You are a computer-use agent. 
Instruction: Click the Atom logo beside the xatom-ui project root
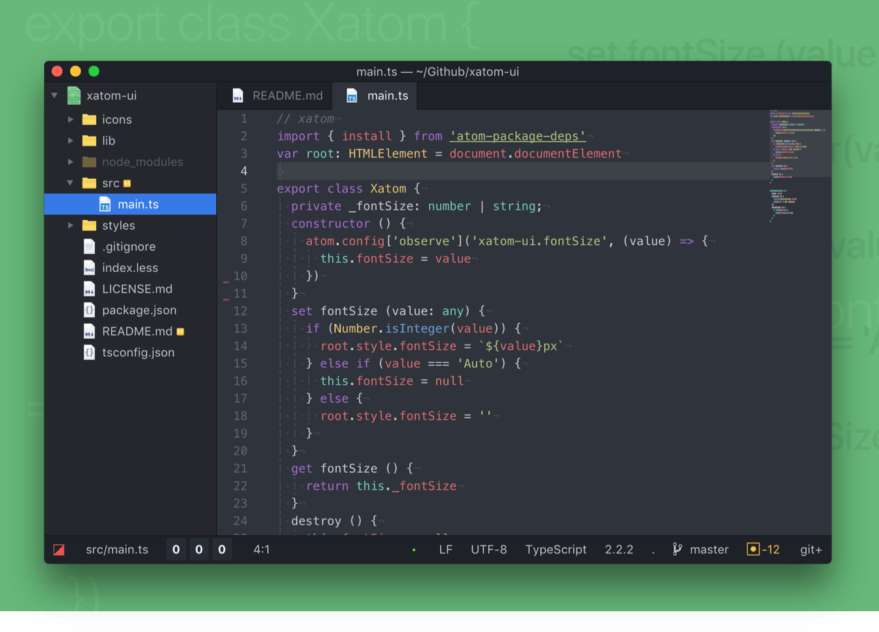[73, 95]
